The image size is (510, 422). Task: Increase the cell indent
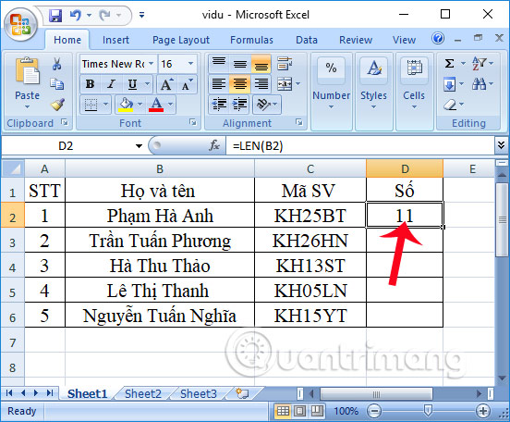239,105
